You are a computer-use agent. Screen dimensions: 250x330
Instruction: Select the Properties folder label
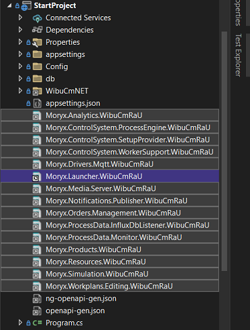(x=62, y=42)
